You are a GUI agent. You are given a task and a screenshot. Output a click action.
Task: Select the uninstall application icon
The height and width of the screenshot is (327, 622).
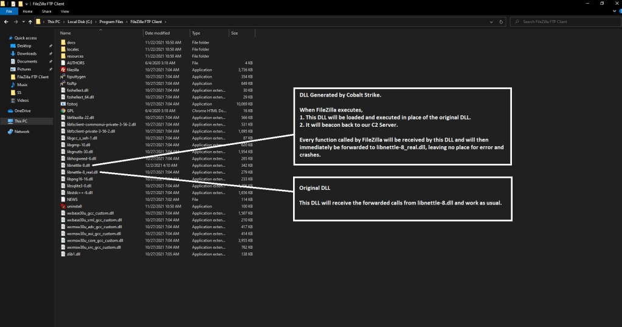coord(63,206)
